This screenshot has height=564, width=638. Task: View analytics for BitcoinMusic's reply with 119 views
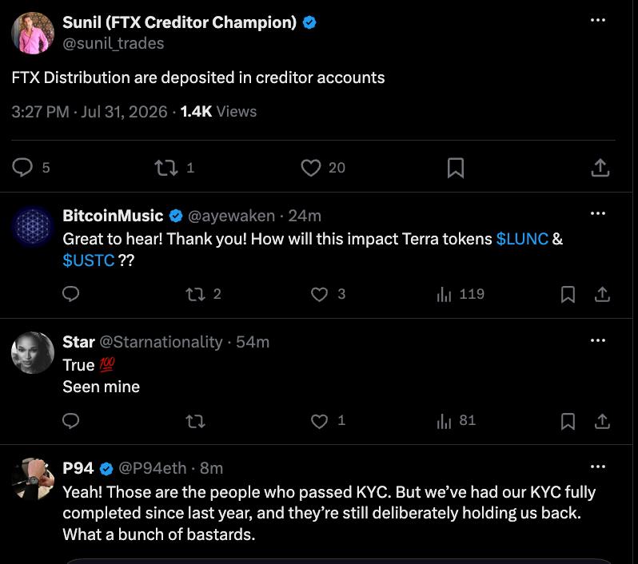coord(444,294)
